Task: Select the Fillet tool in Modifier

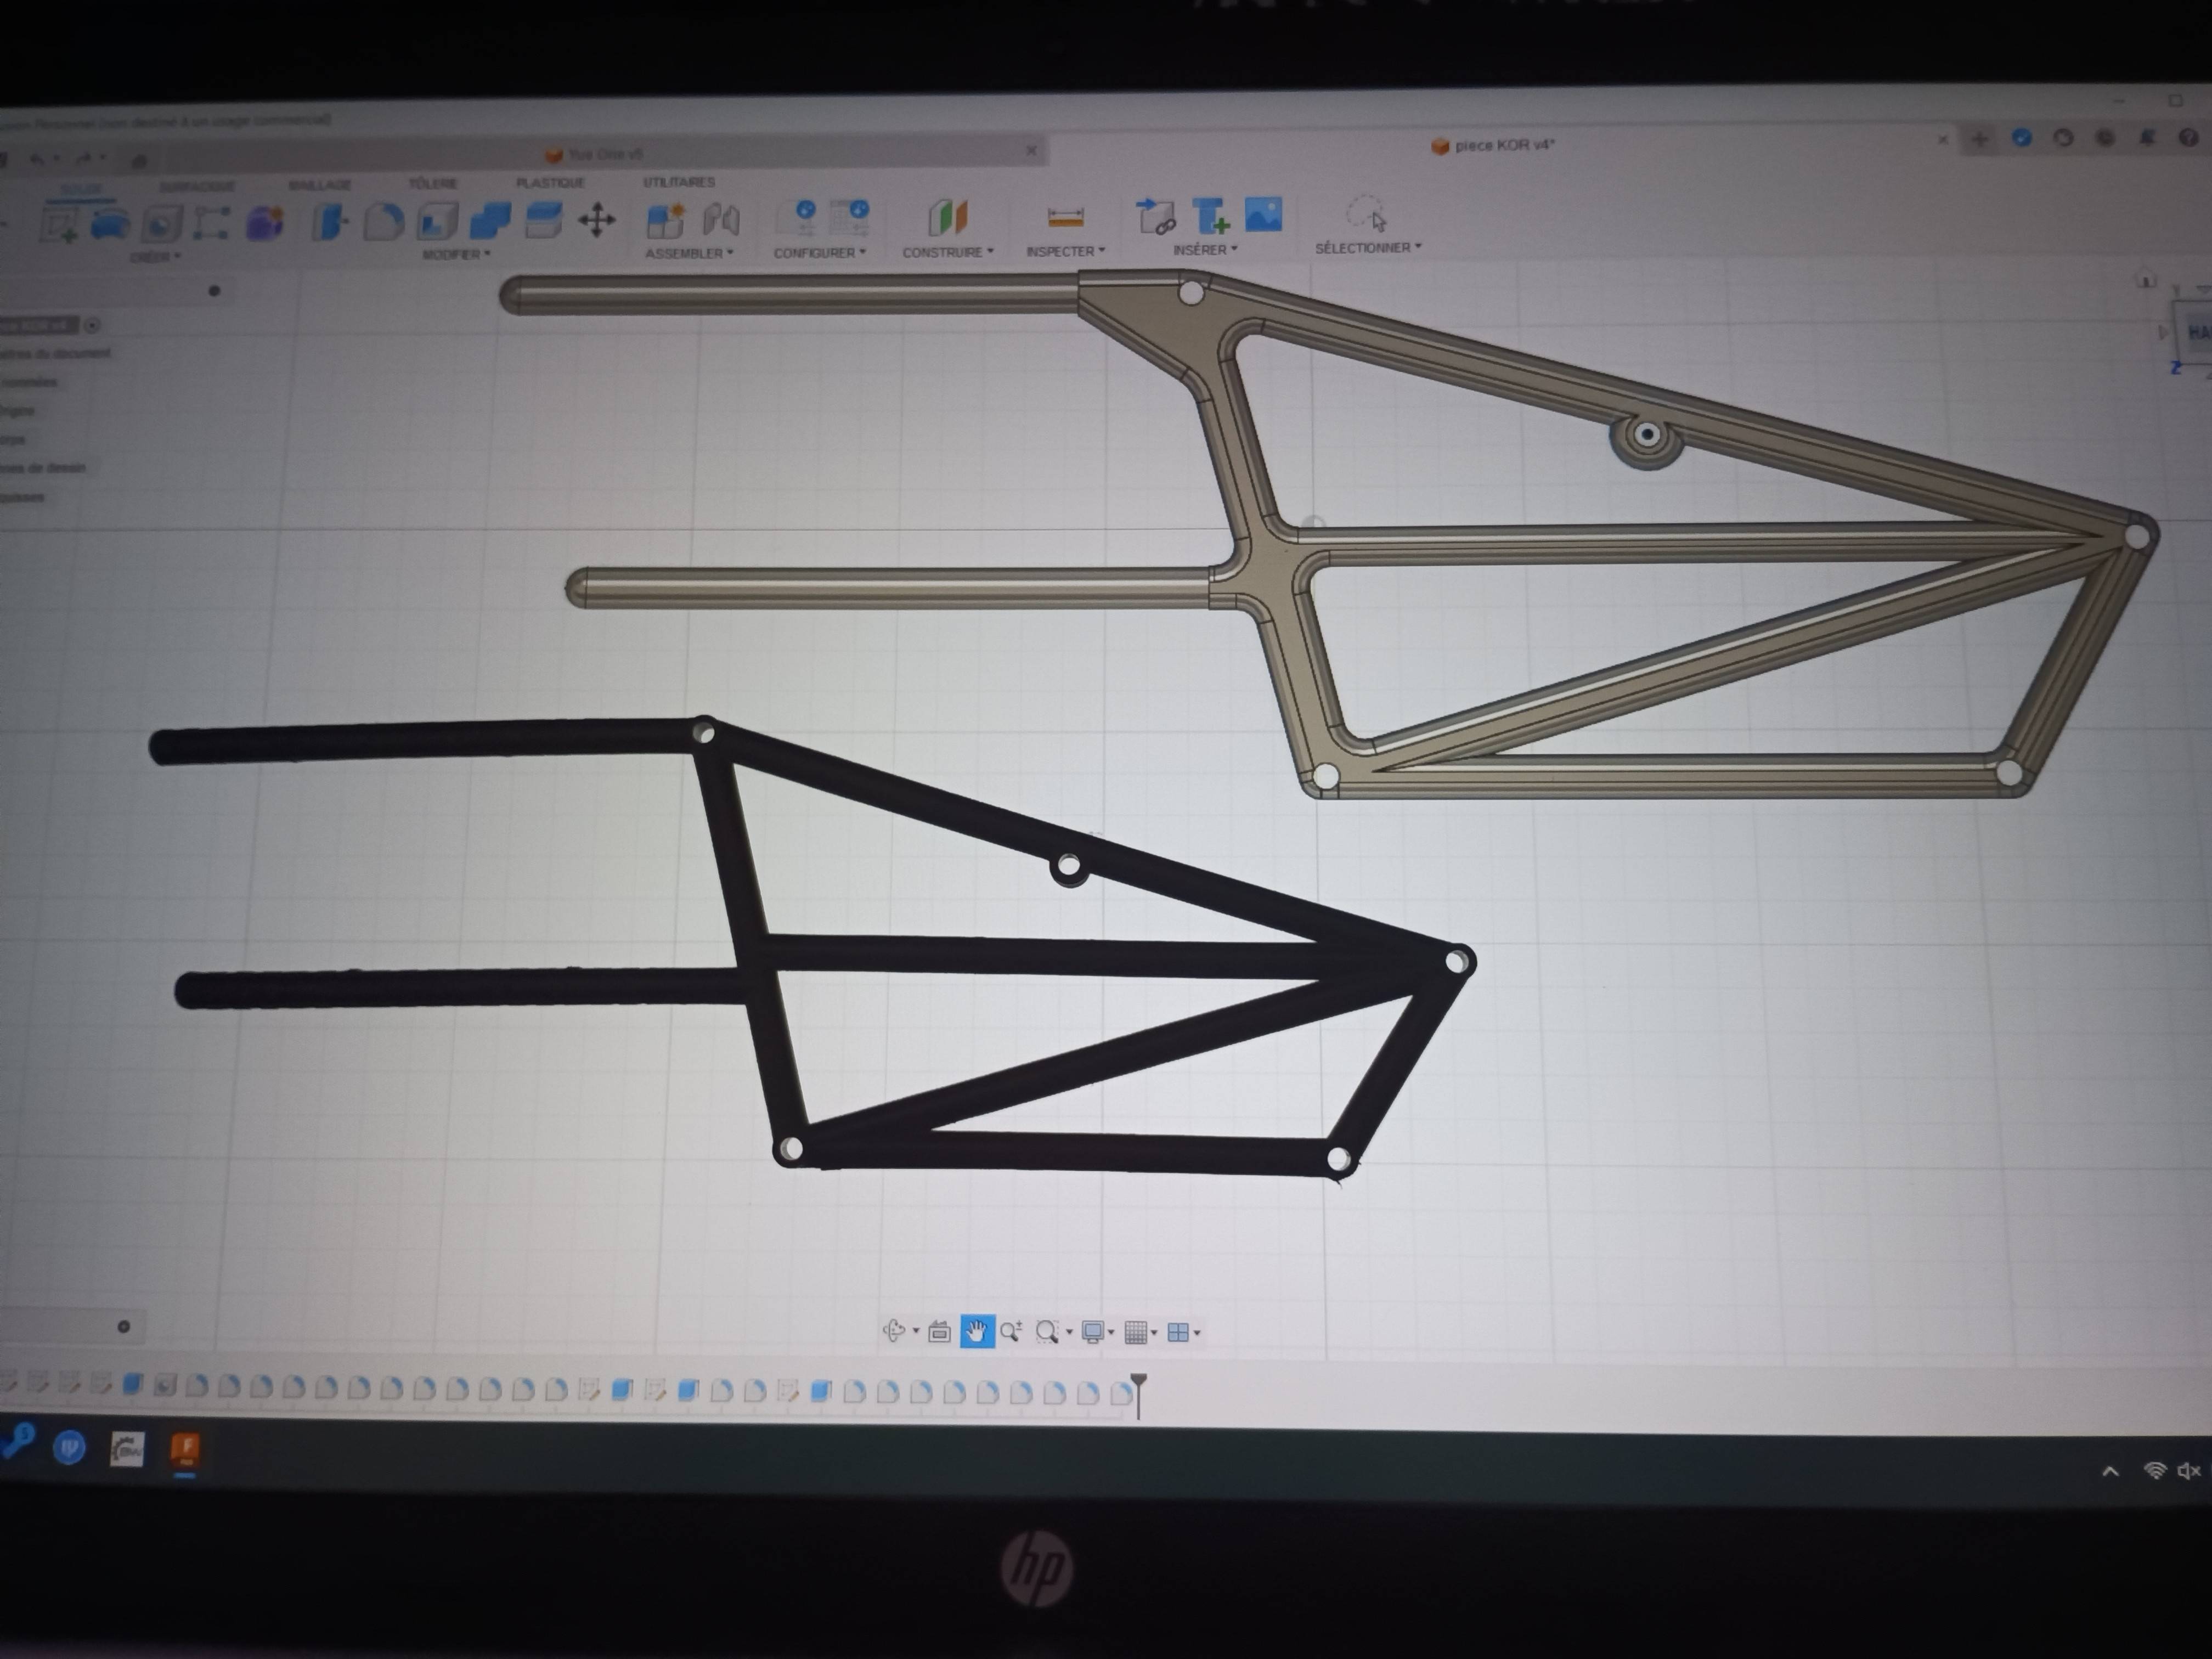Action: tap(383, 221)
